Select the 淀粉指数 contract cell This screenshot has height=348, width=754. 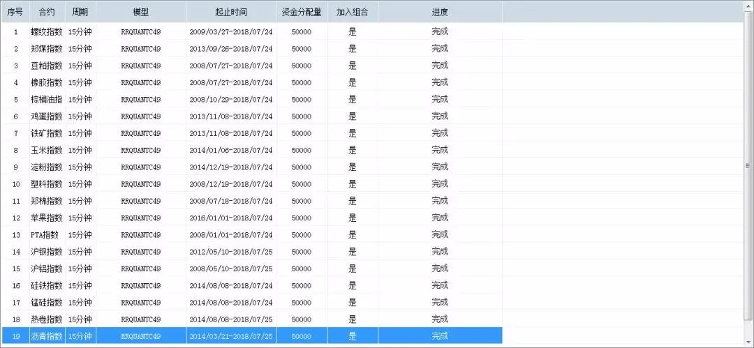tap(47, 167)
